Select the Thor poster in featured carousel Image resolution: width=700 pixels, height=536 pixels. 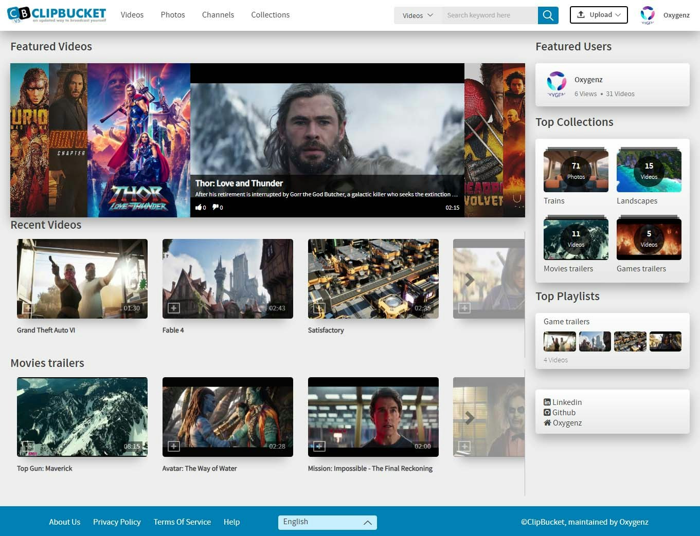(x=139, y=140)
